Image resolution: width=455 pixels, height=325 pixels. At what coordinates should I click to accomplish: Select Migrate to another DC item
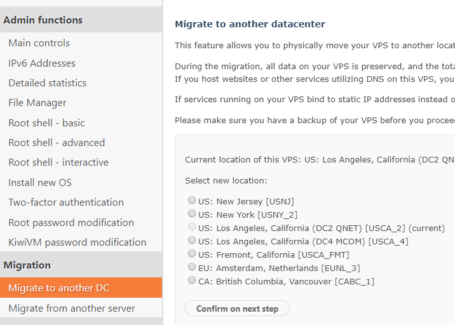coord(59,288)
